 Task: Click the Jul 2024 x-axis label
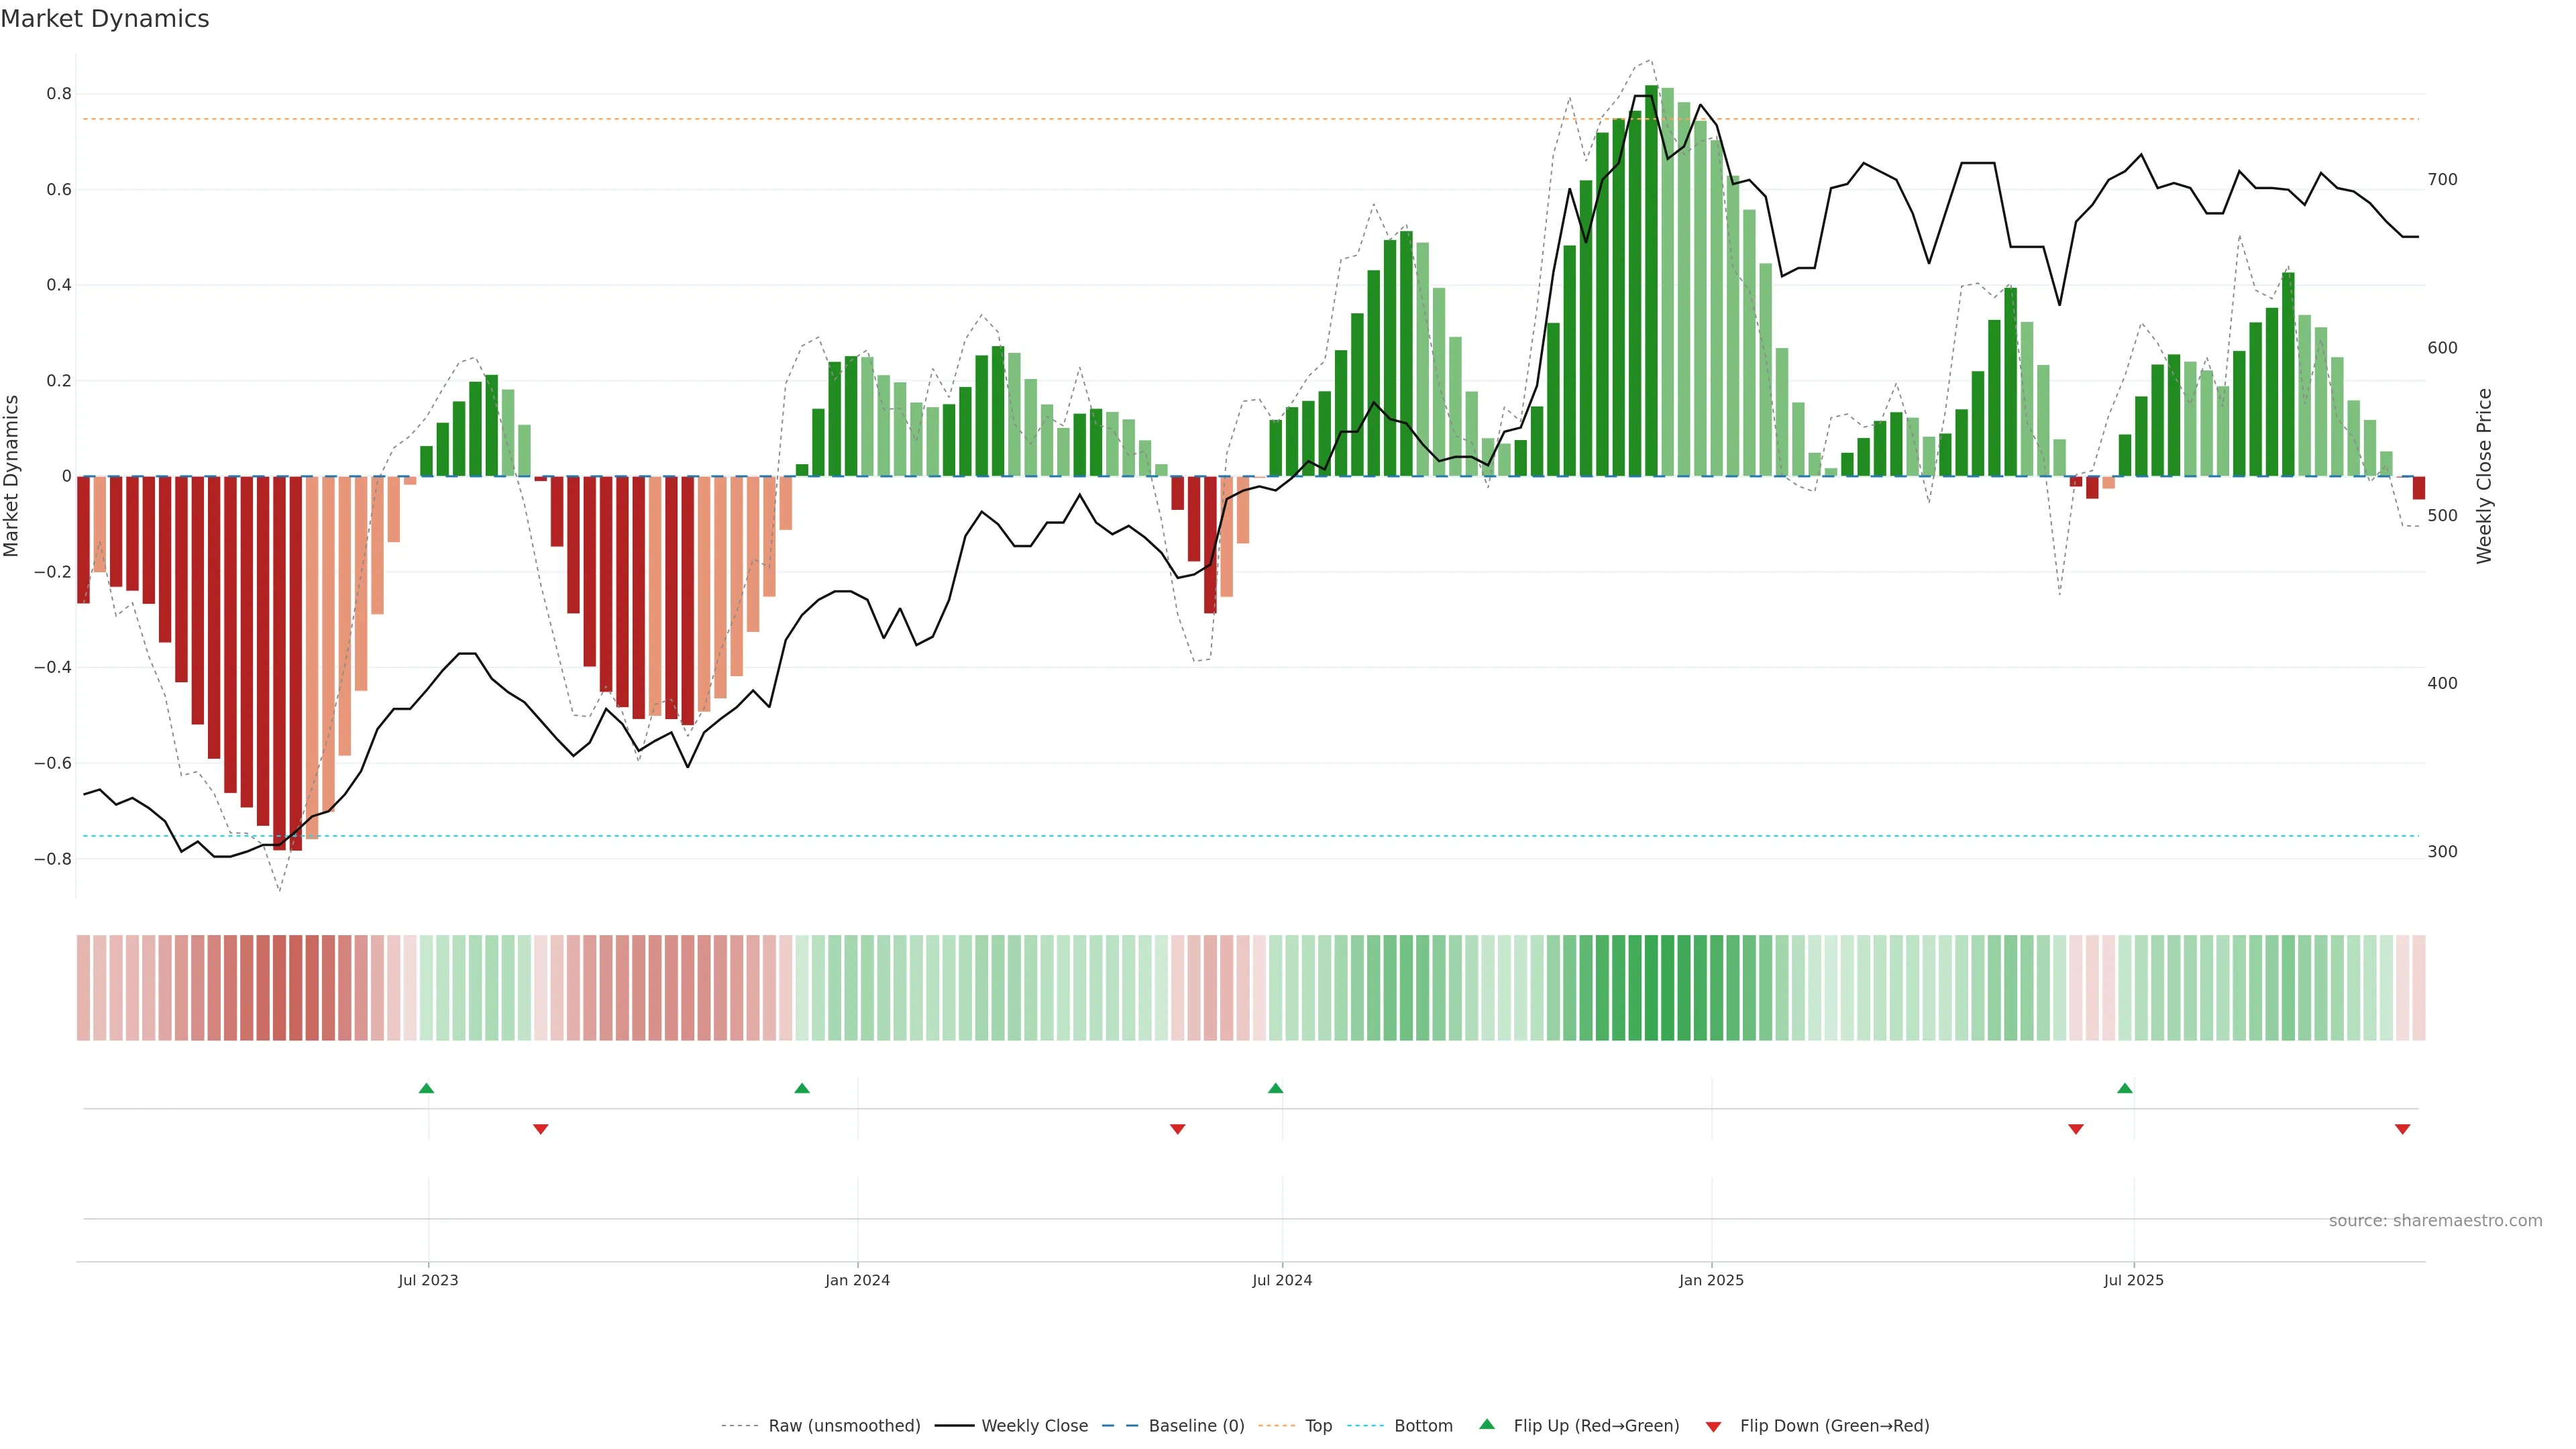pyautogui.click(x=1282, y=1280)
